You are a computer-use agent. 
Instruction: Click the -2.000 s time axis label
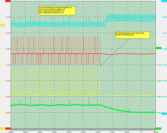(83, 132)
